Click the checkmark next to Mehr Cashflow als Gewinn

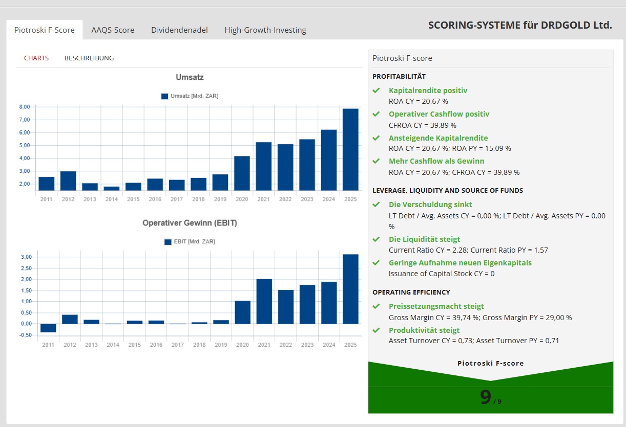pyautogui.click(x=376, y=161)
